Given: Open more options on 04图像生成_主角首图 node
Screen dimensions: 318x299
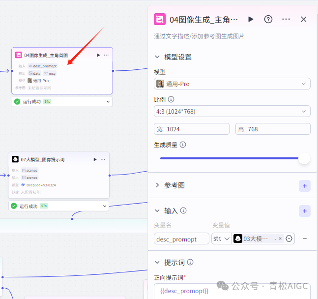Looking at the screenshot, I should (x=106, y=55).
